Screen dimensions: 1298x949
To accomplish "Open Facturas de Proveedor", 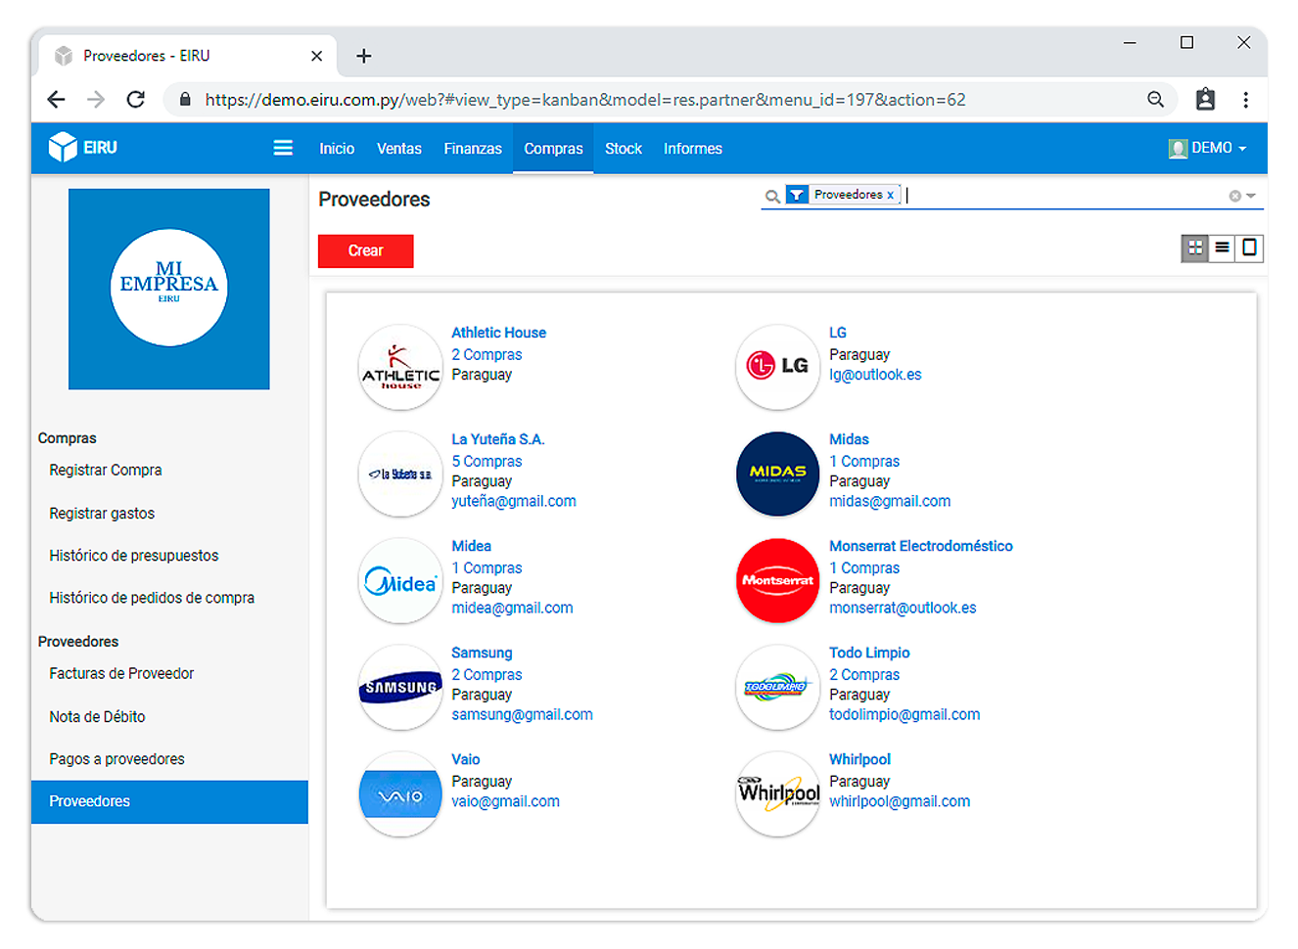I will coord(121,673).
